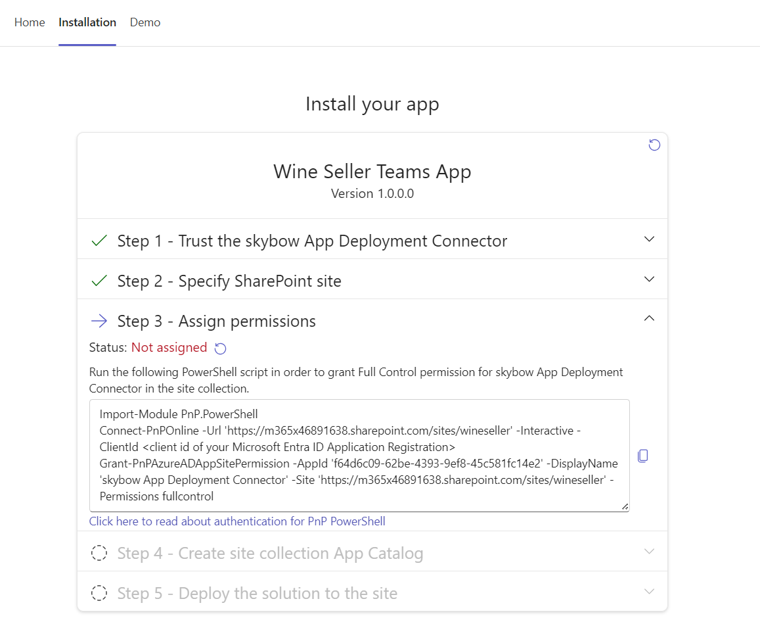Refresh the permission status next to Not assigned
Image resolution: width=760 pixels, height=622 pixels.
tap(221, 348)
